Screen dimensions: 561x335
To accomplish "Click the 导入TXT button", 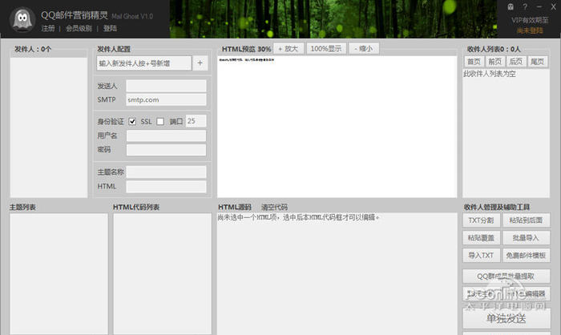I will coord(481,255).
